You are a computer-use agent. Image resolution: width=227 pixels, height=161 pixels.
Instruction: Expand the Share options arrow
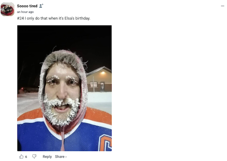point(66,157)
